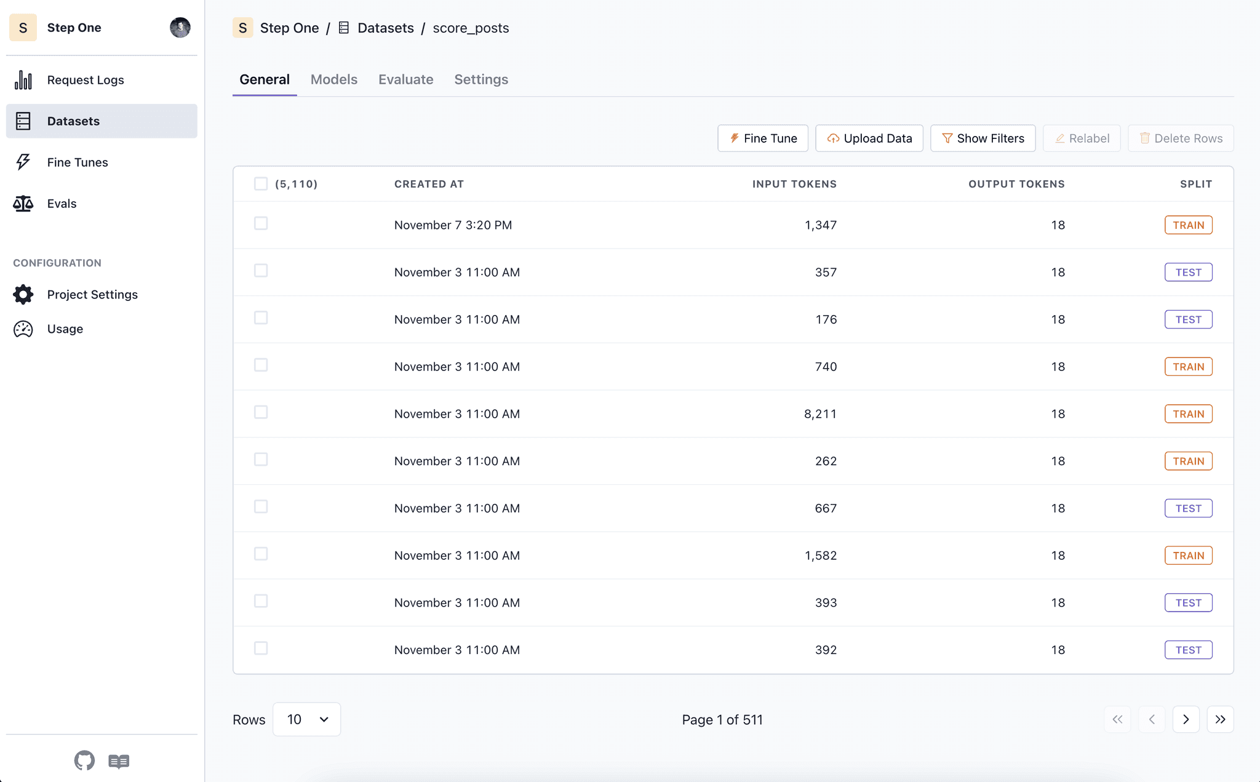Check the row dated November 7 3:20 PM
Screen dimensions: 1260x782
pos(261,223)
